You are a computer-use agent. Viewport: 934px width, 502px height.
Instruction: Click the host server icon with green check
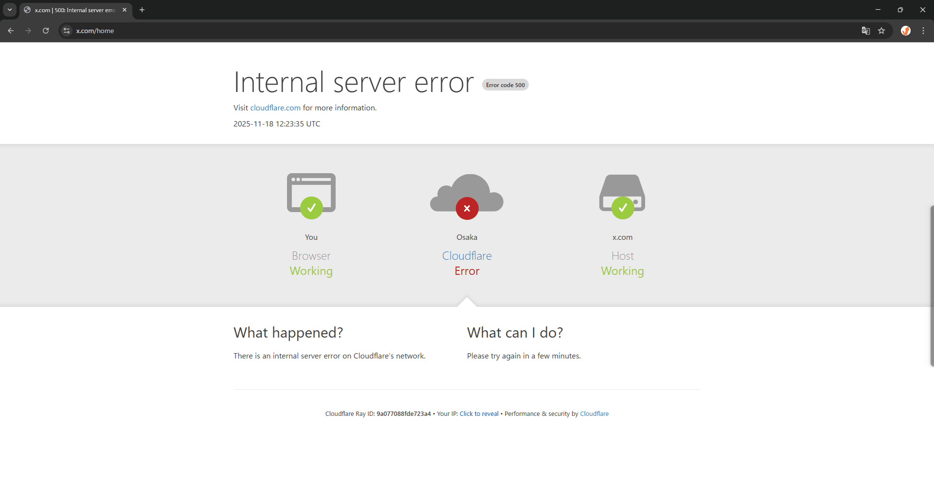[623, 196]
